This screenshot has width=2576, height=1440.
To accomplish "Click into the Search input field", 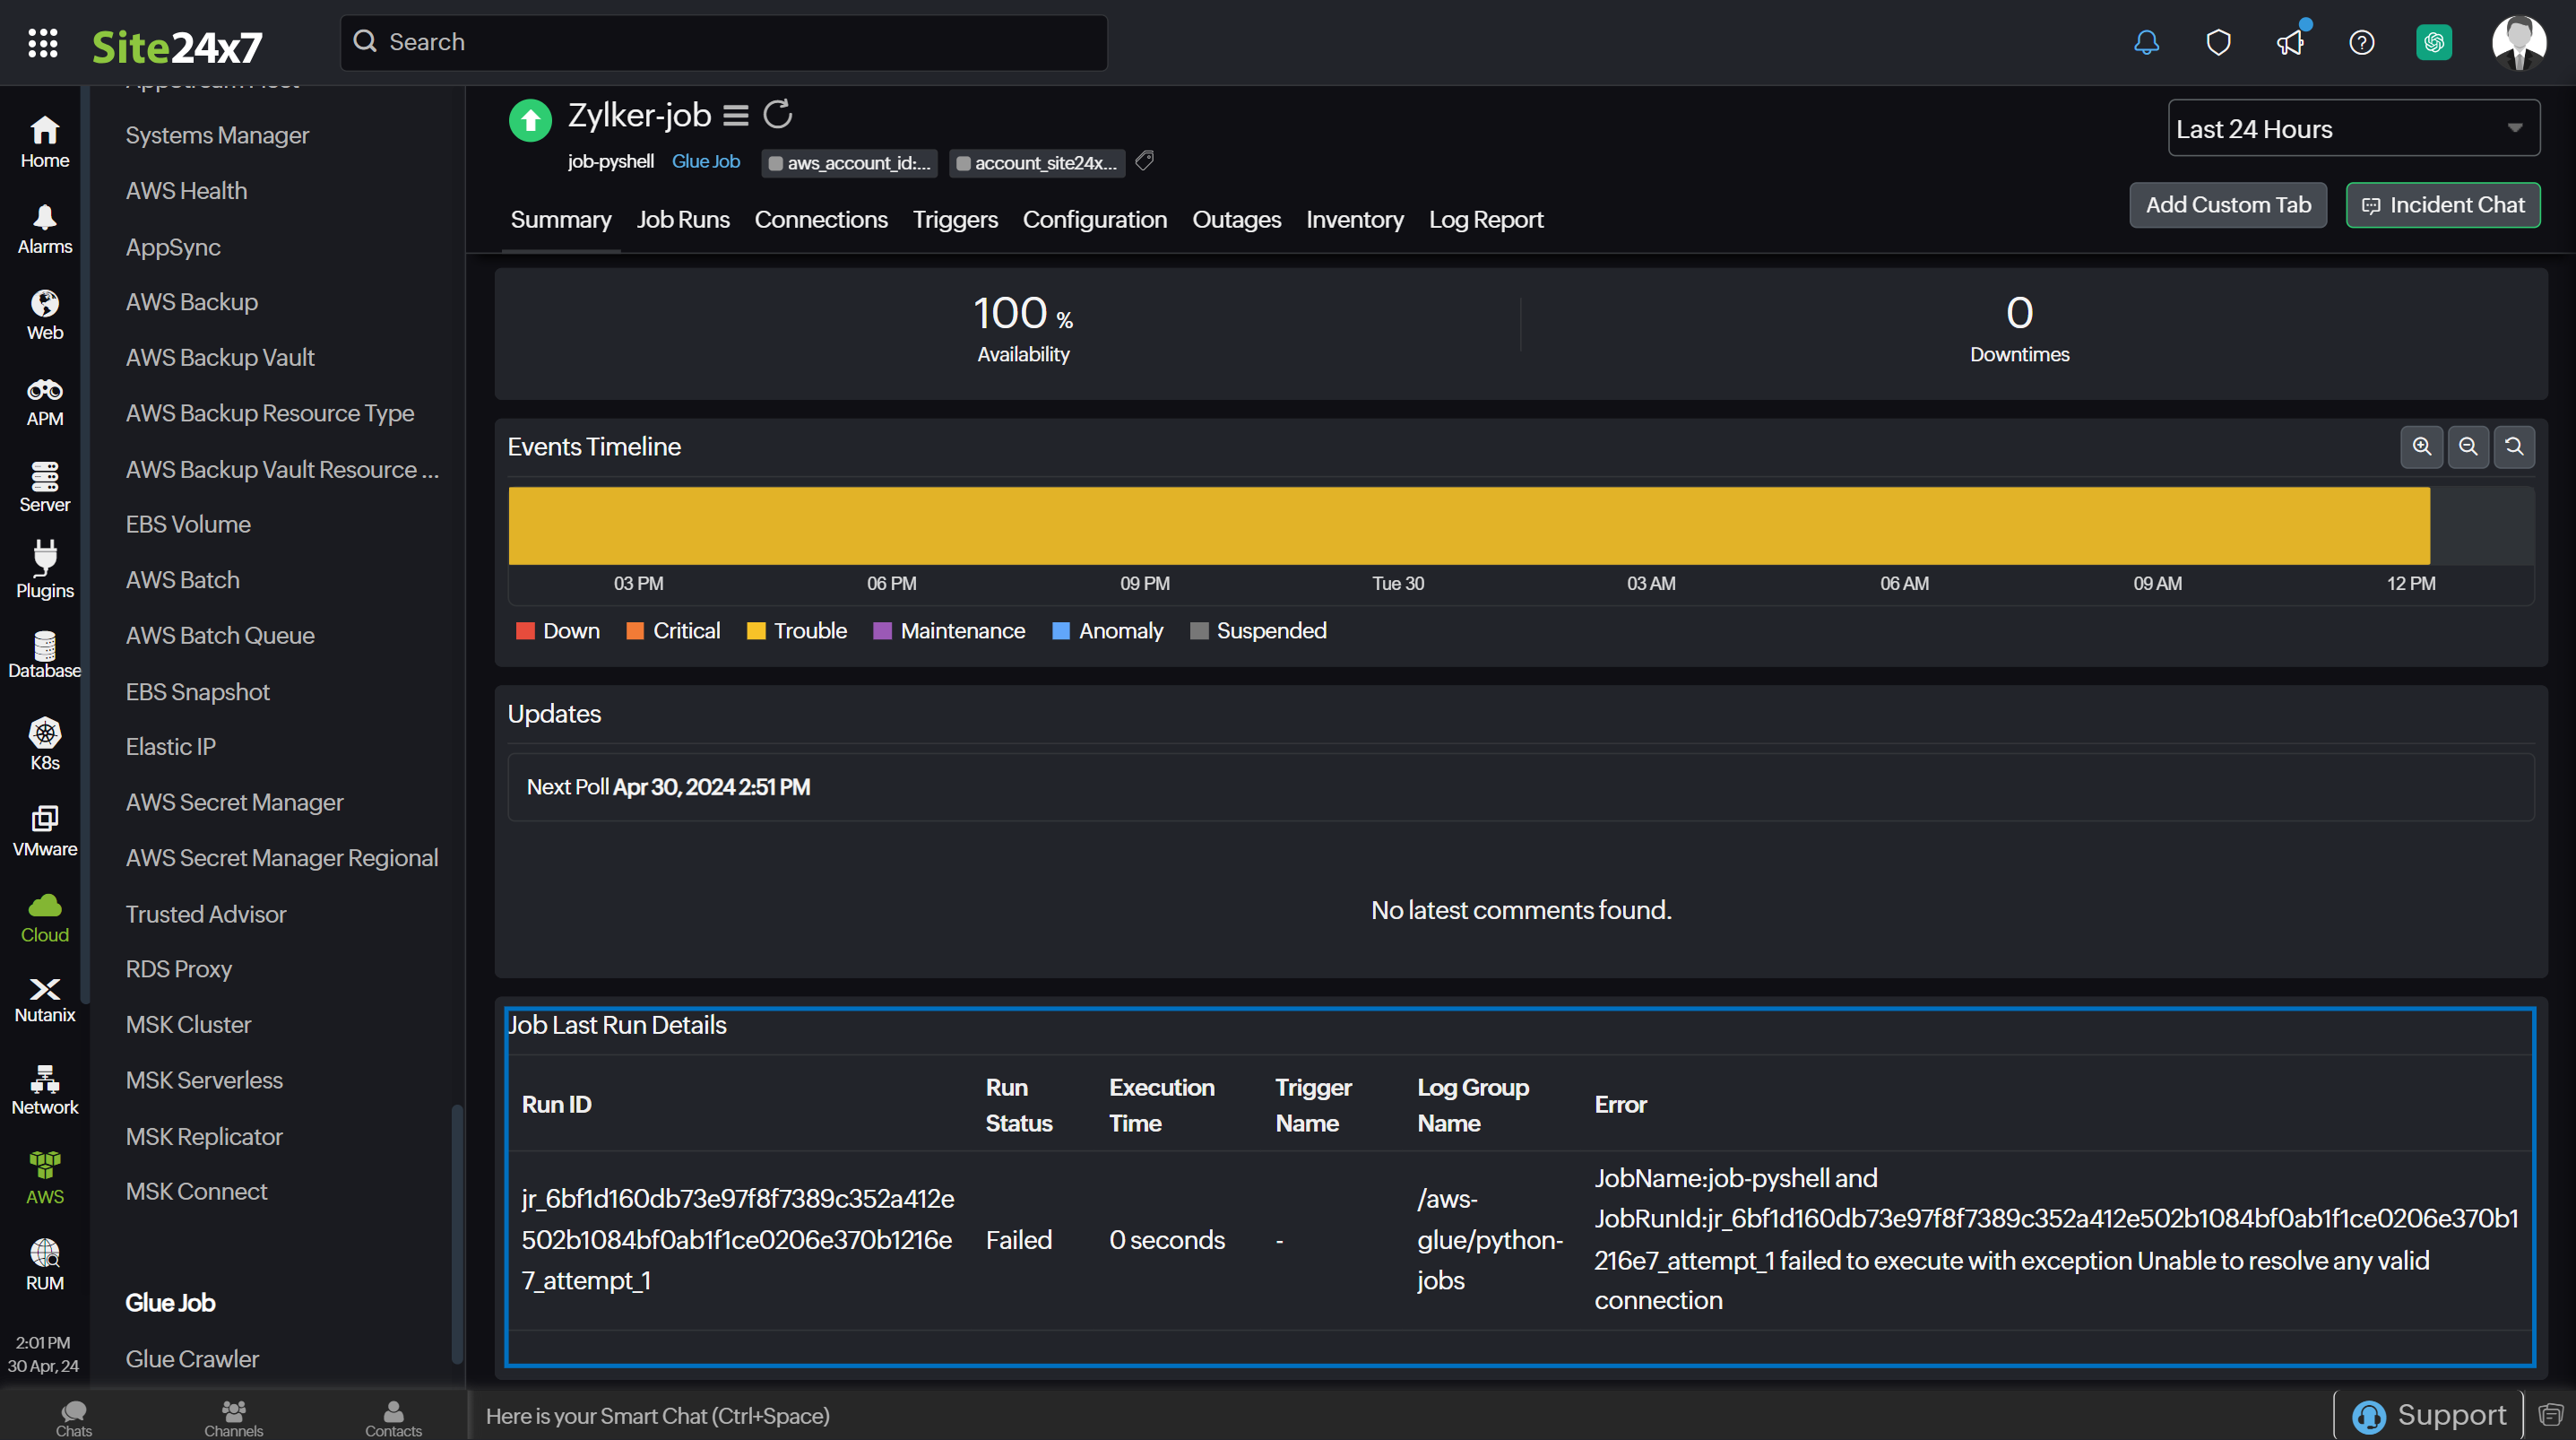I will pos(724,42).
